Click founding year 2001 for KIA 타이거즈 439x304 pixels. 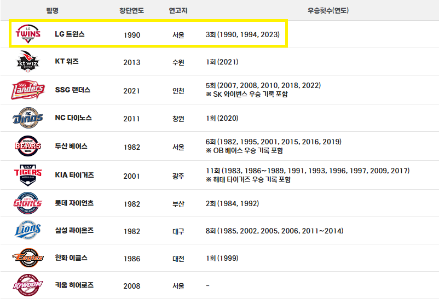coord(131,176)
